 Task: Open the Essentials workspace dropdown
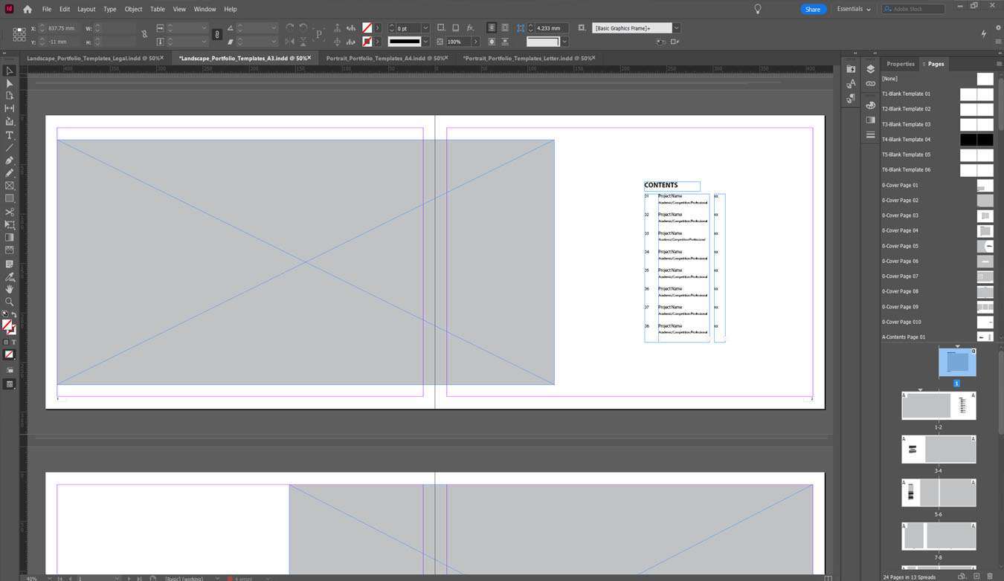click(853, 9)
